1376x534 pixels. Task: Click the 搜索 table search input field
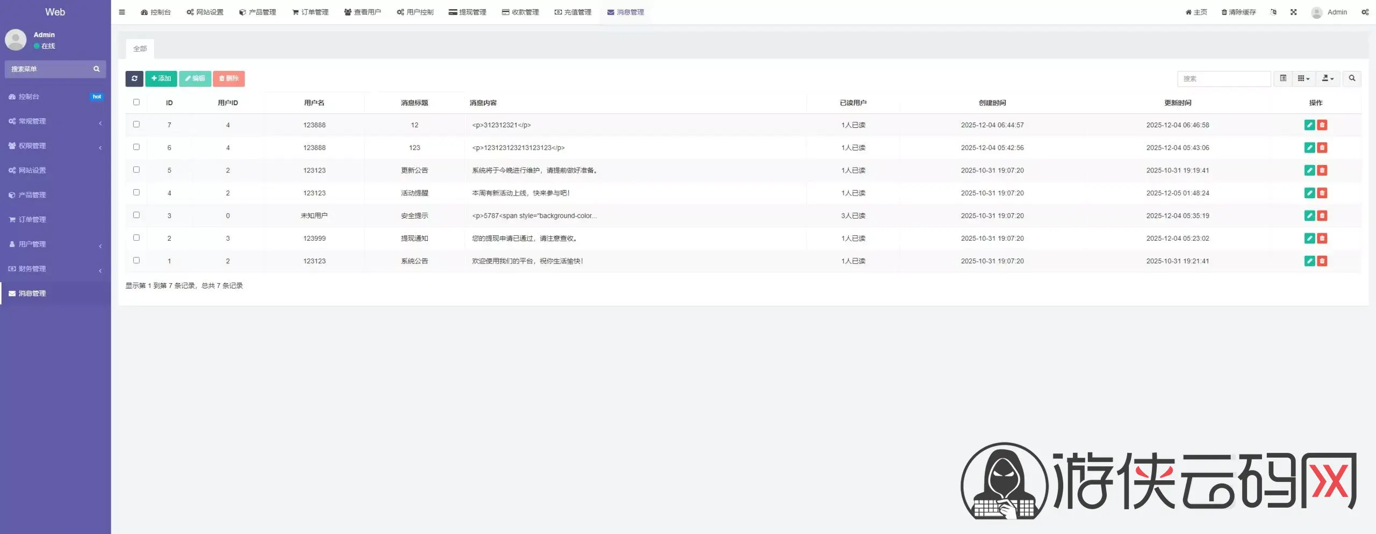click(x=1223, y=78)
